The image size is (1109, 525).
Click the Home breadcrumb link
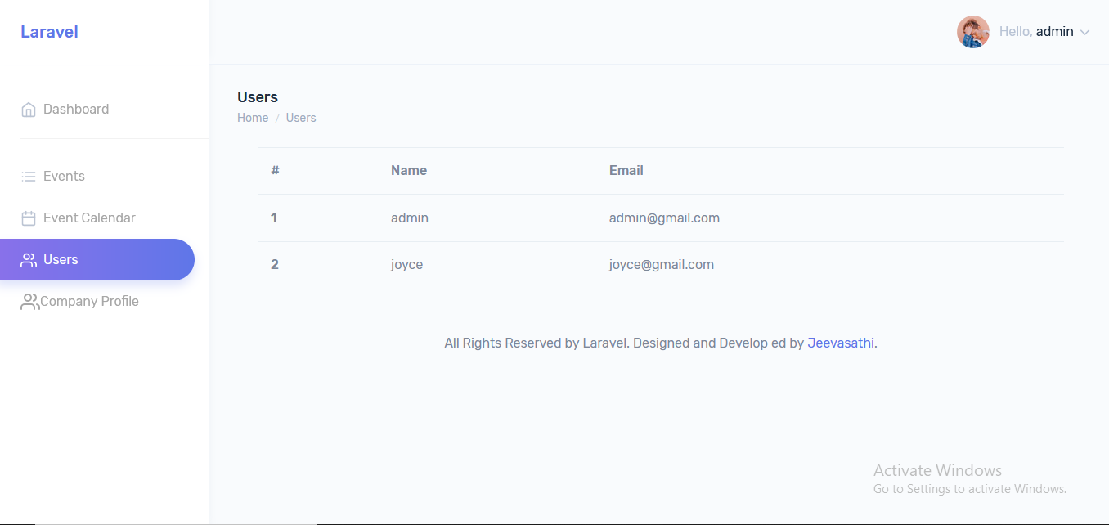coord(253,118)
